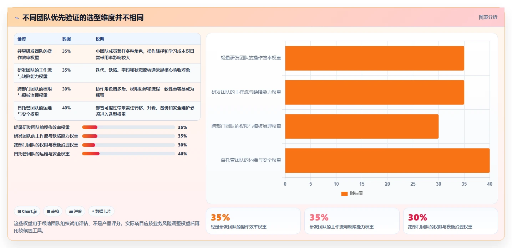Image resolution: width=512 pixels, height=248 pixels.
Task: Open the red 30% 跨部门团队 data card
Action: coord(450,221)
